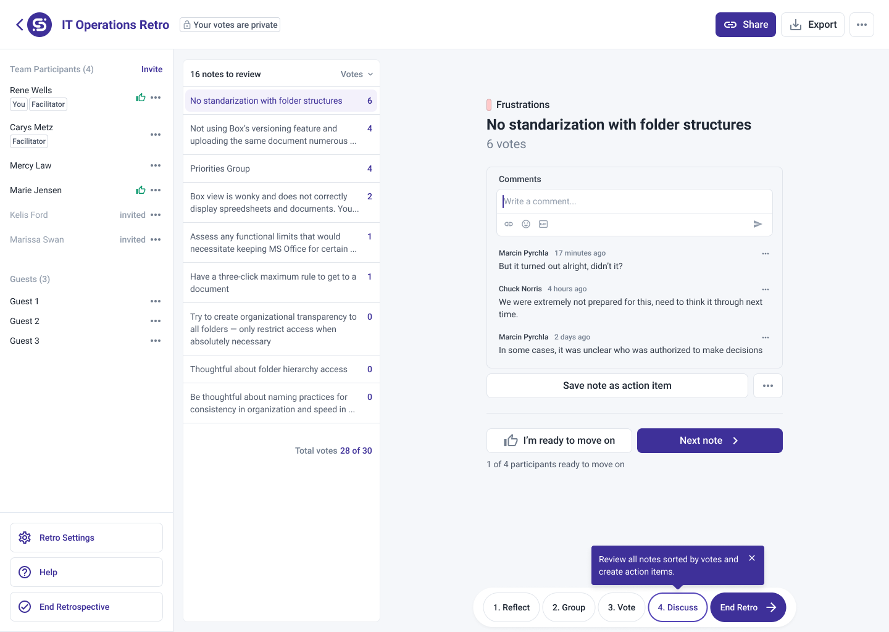Open the Votes sort dropdown
Viewport: 889px width, 632px height.
tap(357, 74)
